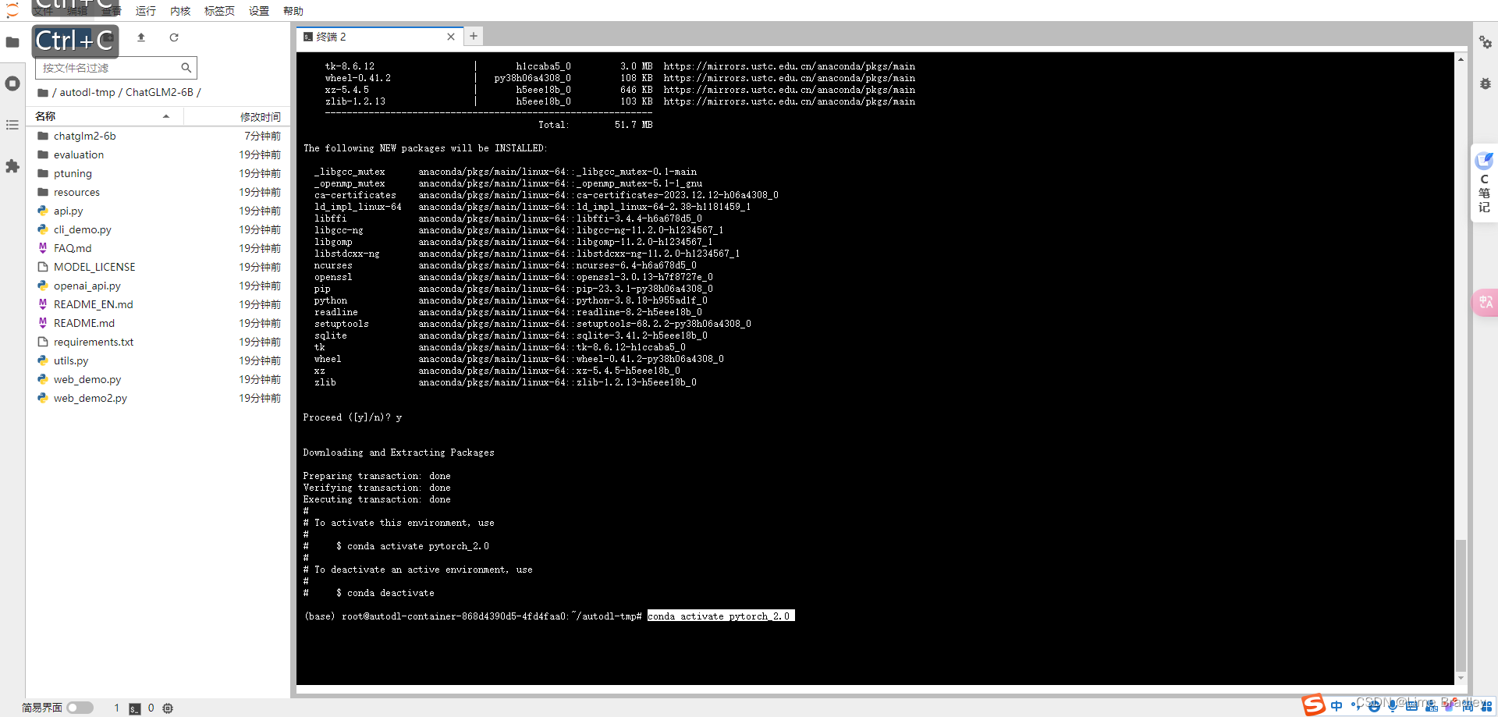Open a new launcher tab with plus
The image size is (1498, 717).
[x=474, y=36]
